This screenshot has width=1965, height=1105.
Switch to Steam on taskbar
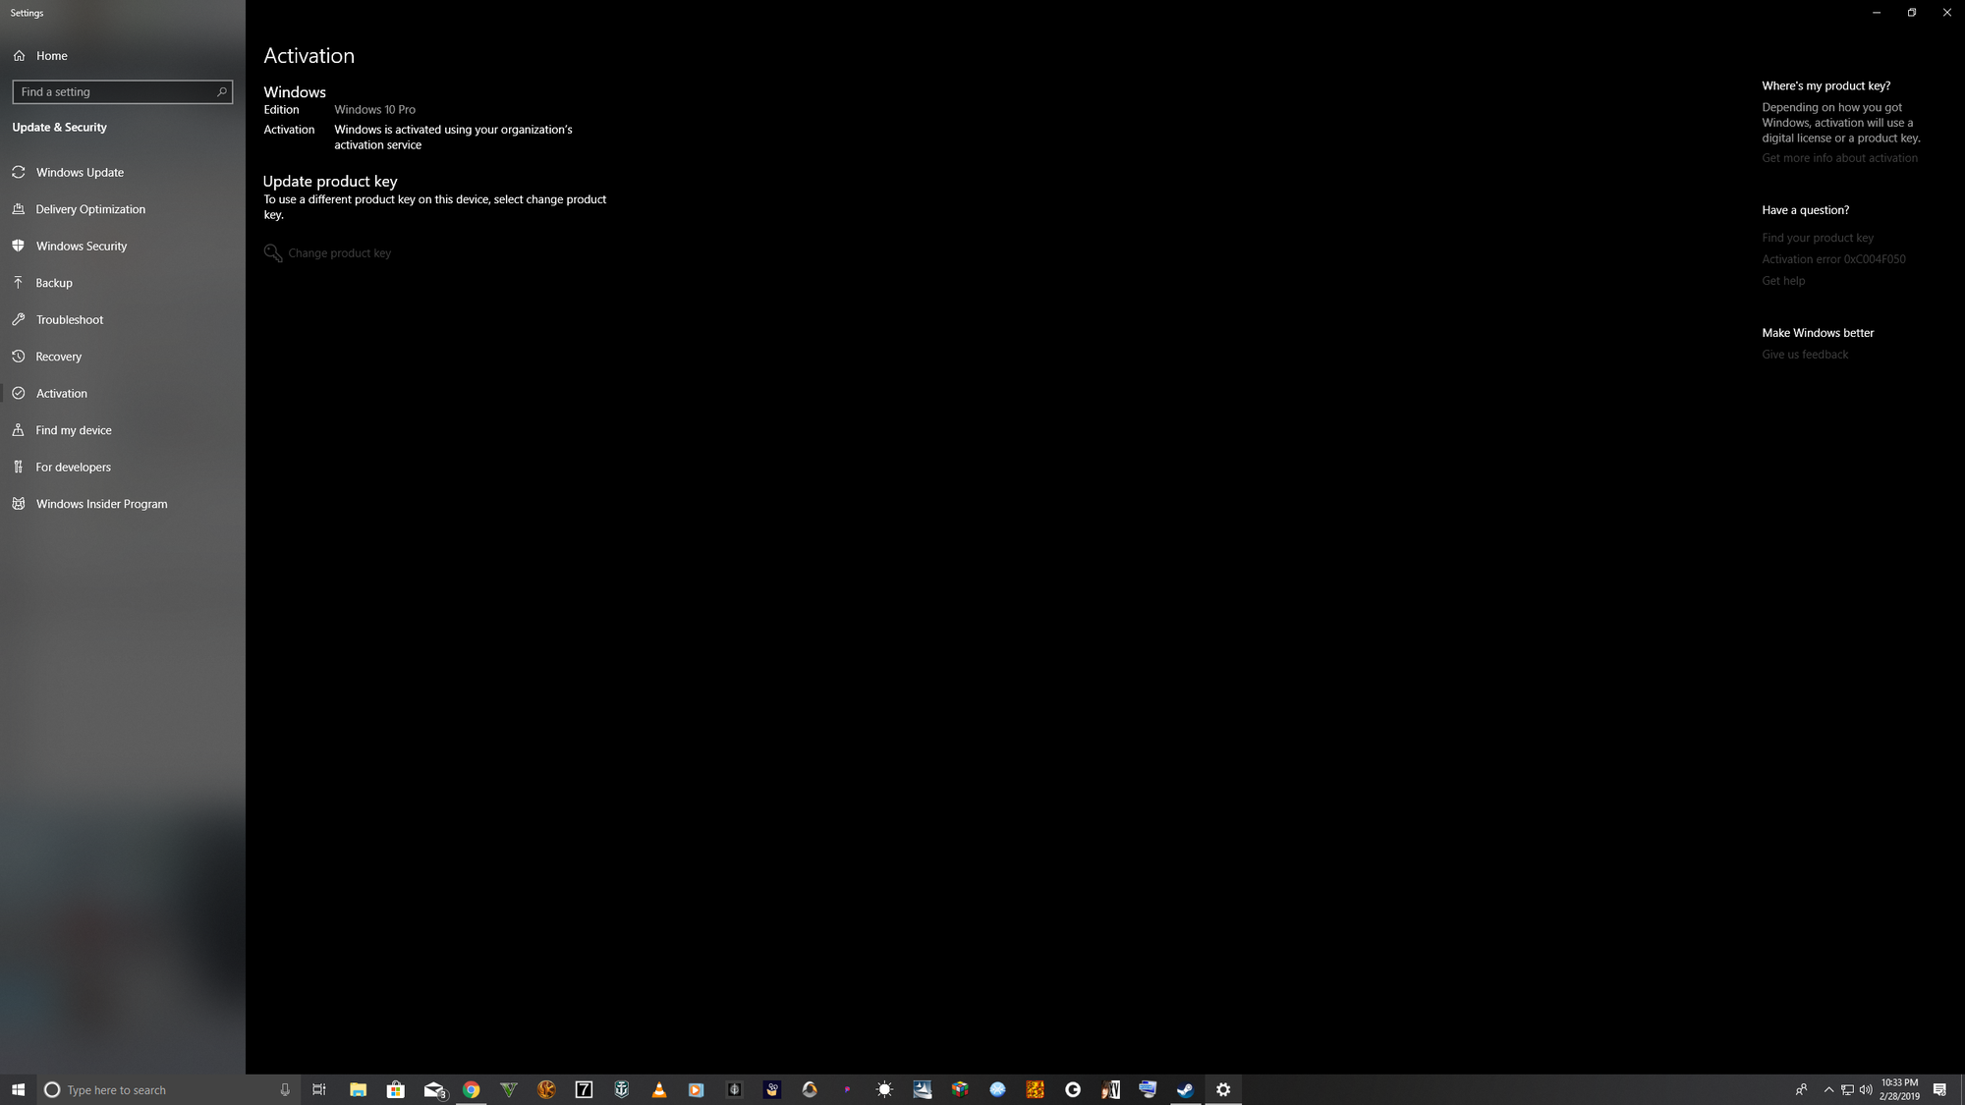click(1186, 1089)
